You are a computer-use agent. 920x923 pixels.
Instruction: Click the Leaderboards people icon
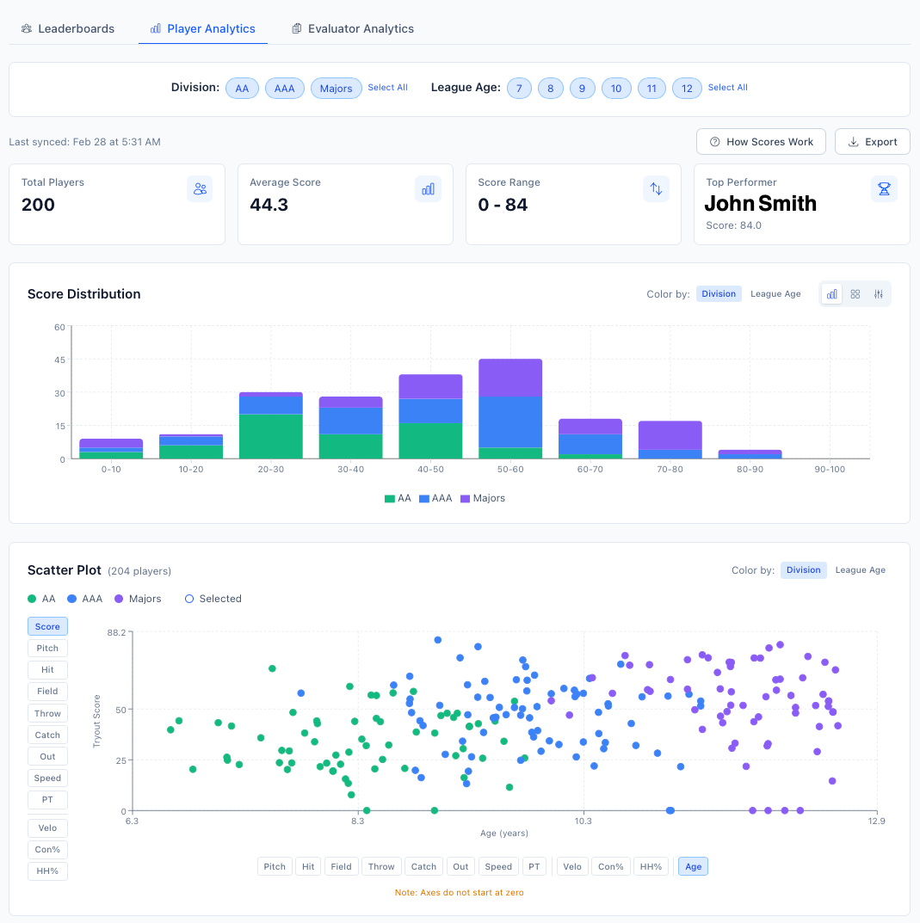25,28
